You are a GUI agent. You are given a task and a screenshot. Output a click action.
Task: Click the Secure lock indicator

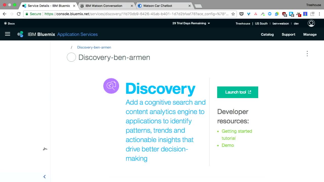pyautogui.click(x=33, y=14)
